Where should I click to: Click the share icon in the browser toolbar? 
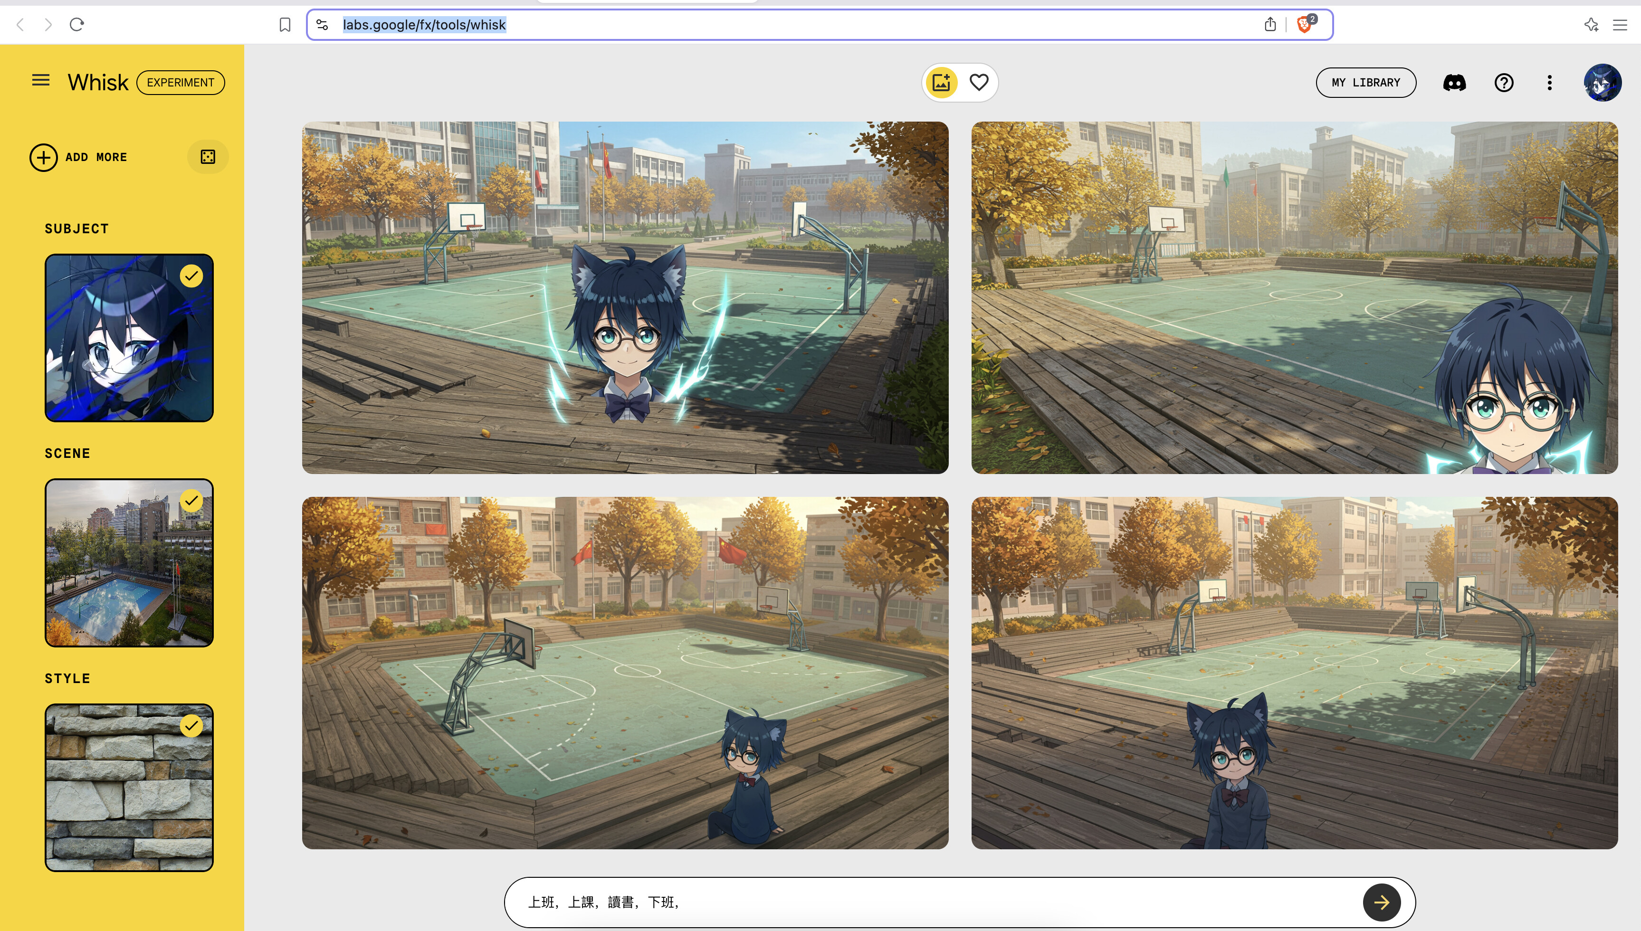[1270, 24]
